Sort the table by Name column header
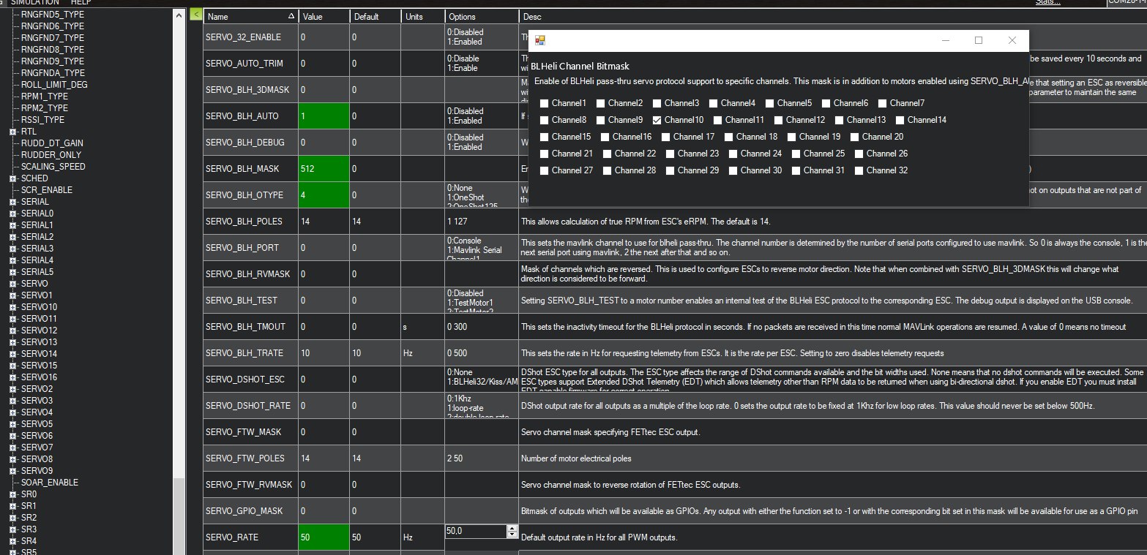The width and height of the screenshot is (1147, 555). (x=250, y=16)
